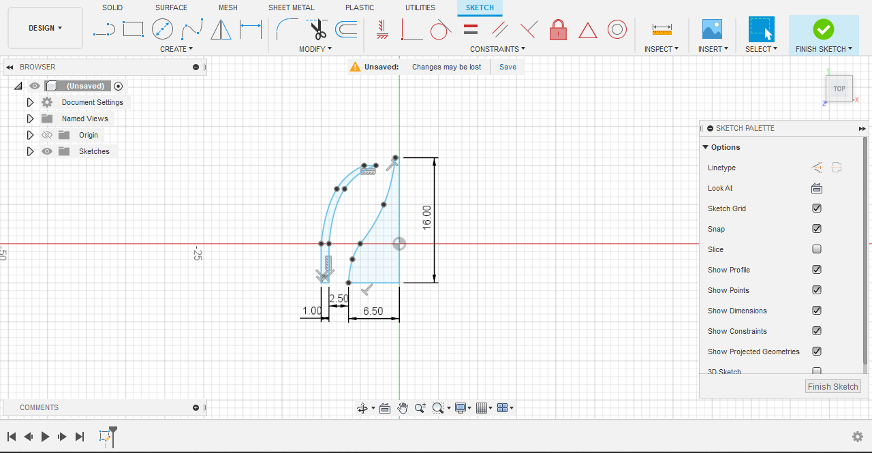Screen dimensions: 872x453
Task: Toggle the Snap checkbox
Action: point(817,229)
